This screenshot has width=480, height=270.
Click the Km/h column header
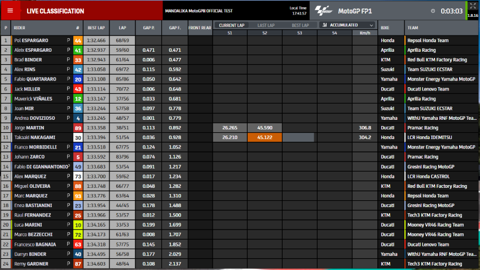365,33
